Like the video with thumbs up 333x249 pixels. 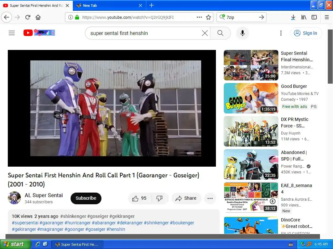(x=140, y=198)
